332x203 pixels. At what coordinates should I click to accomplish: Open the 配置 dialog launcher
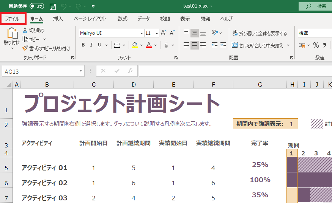click(292, 58)
